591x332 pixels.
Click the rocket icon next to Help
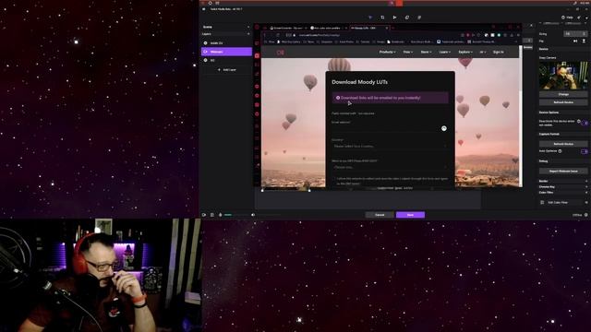coord(579,18)
